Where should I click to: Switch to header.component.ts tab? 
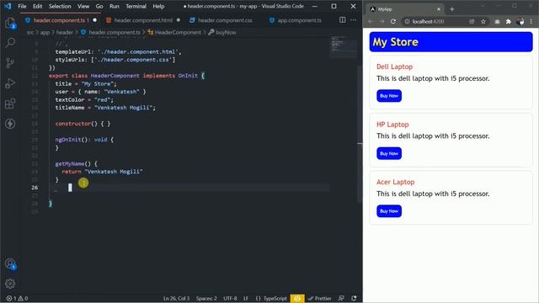click(x=61, y=20)
